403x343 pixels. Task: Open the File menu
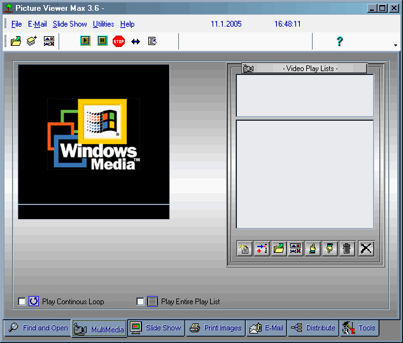tap(17, 24)
